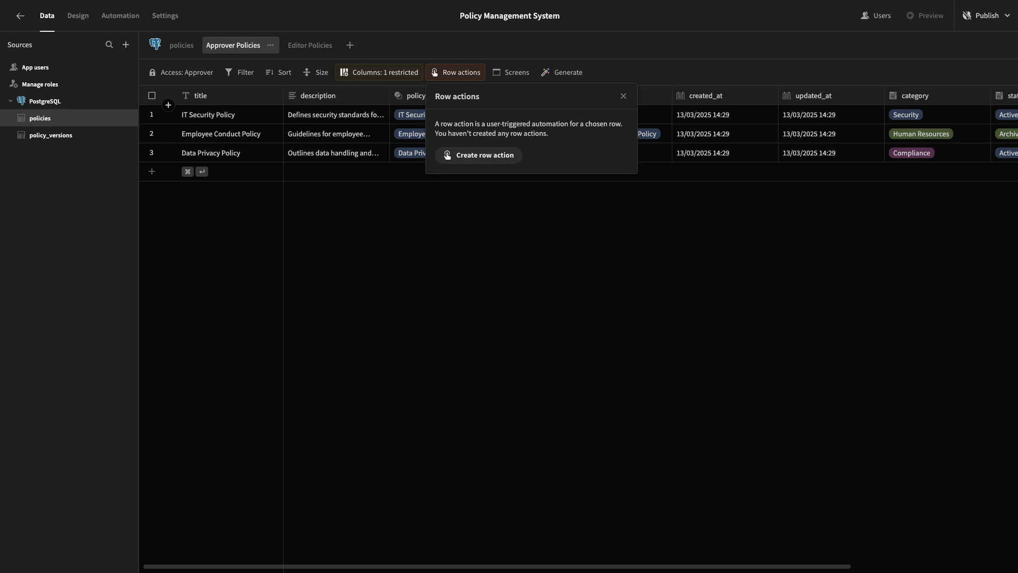
Task: Click the Compliance category tag
Action: point(911,153)
